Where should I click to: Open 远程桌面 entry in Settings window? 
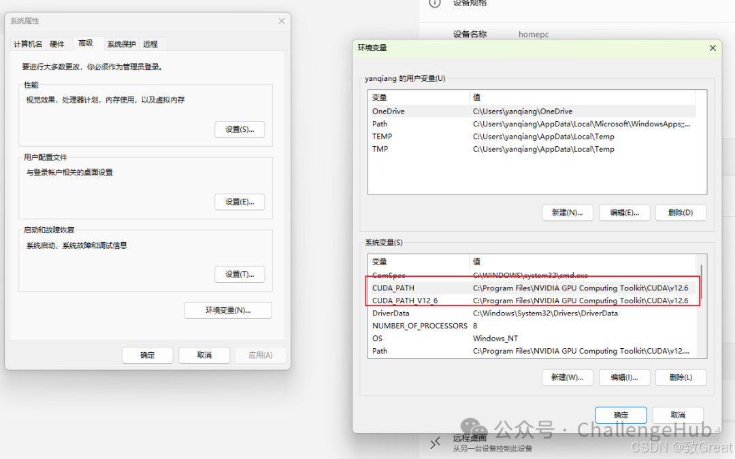pyautogui.click(x=492, y=443)
